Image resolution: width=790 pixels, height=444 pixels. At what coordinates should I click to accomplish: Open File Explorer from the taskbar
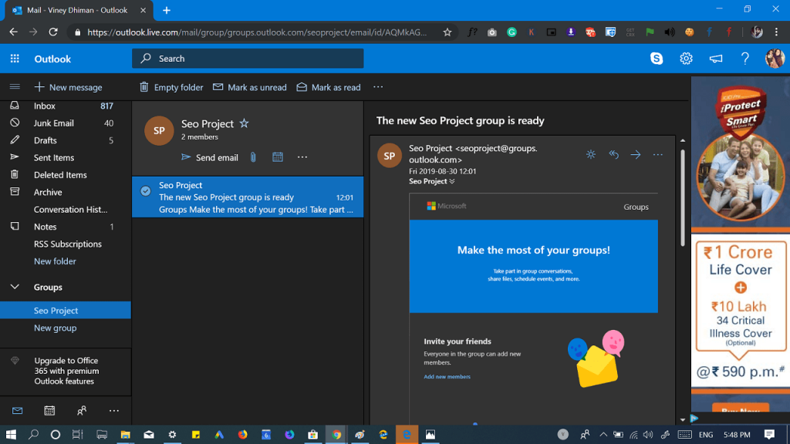tap(125, 435)
